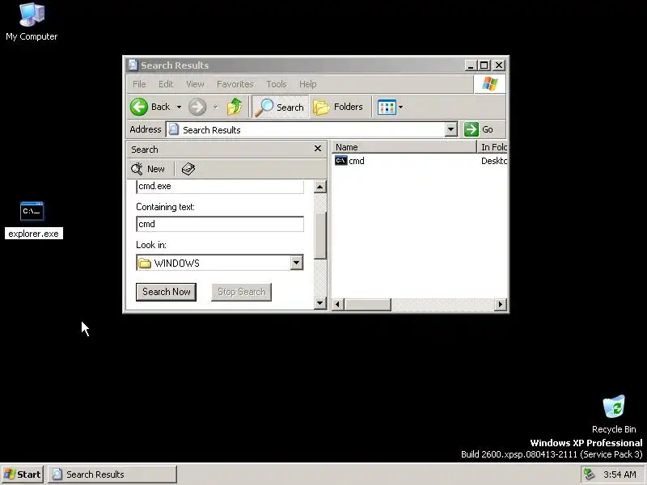Viewport: 647px width, 485px height.
Task: Minimize the Search Results window
Action: point(471,65)
